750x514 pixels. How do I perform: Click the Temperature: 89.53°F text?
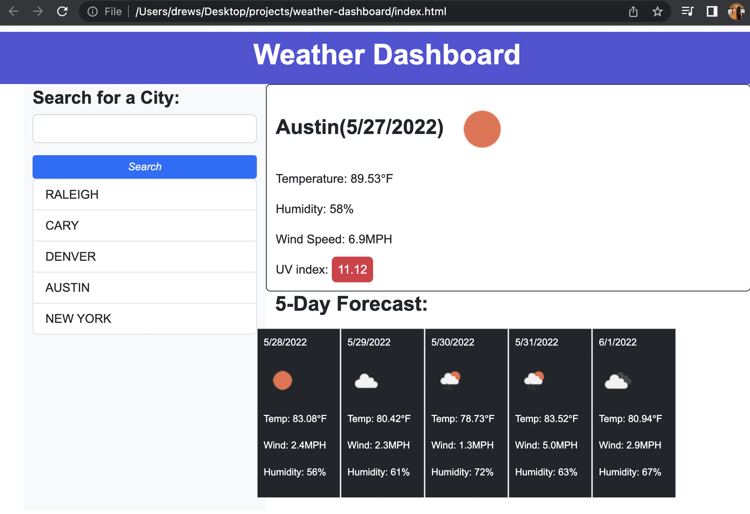[334, 179]
